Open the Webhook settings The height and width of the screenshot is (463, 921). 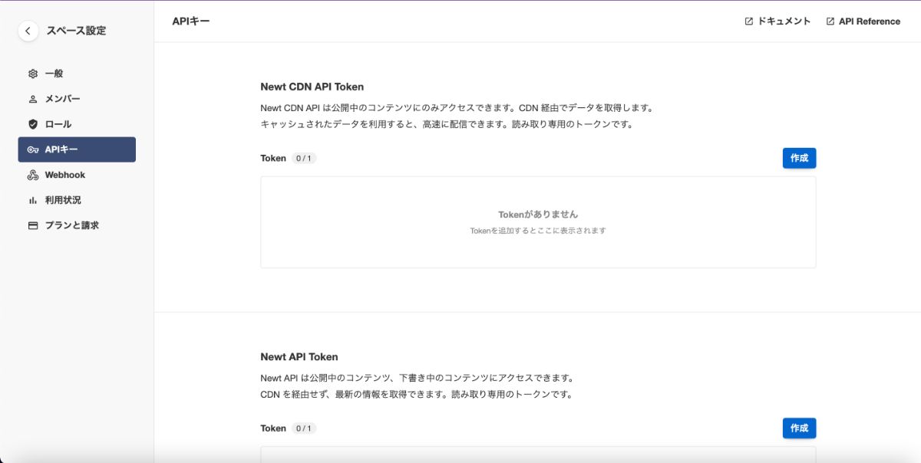[x=77, y=175]
